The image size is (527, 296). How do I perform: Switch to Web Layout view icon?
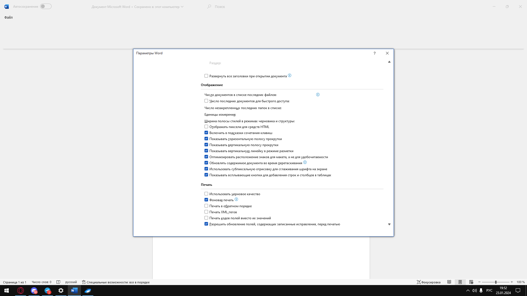pos(471,282)
